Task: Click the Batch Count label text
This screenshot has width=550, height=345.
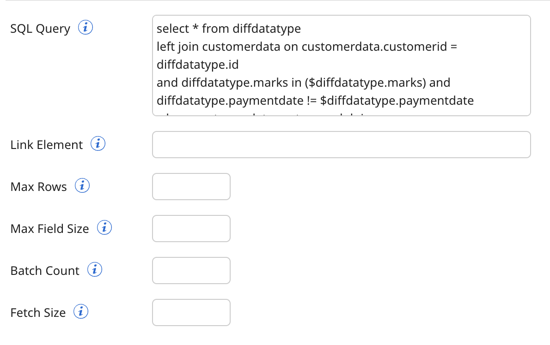Action: 44,271
